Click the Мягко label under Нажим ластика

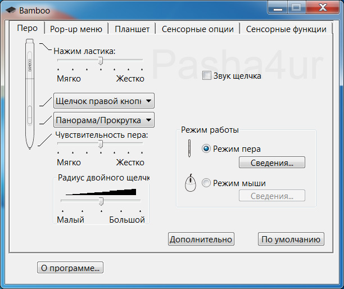click(x=69, y=79)
